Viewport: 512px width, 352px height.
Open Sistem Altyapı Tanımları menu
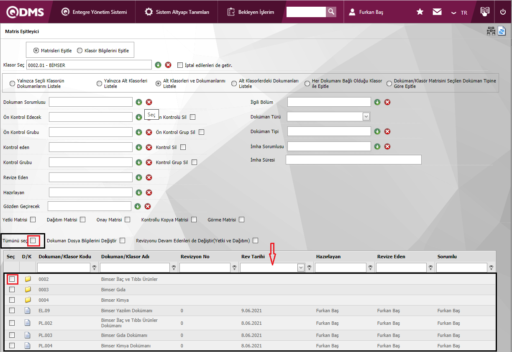point(177,12)
